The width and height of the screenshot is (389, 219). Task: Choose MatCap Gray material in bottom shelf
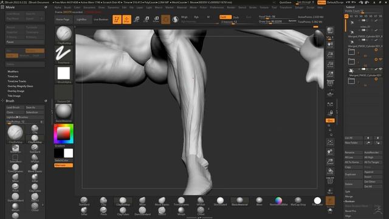pyautogui.click(x=298, y=201)
